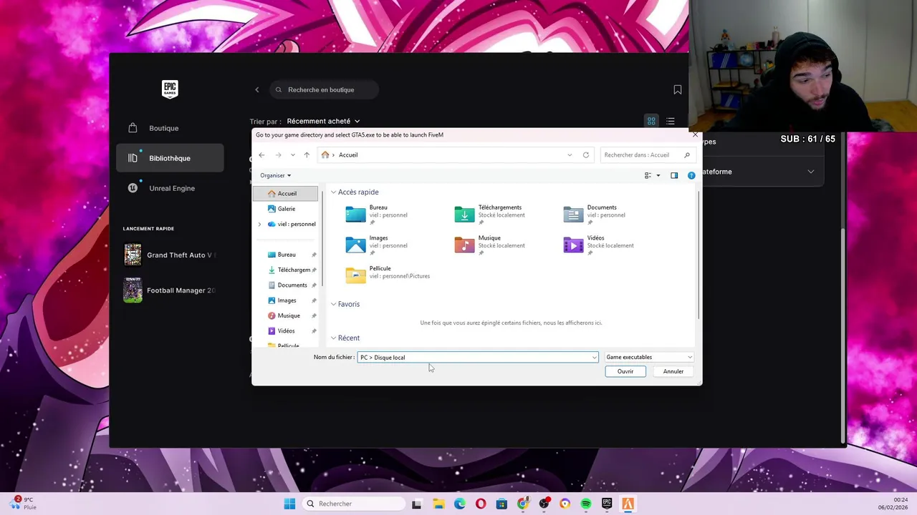Select Pellicule folder in Accès rapide

388,275
